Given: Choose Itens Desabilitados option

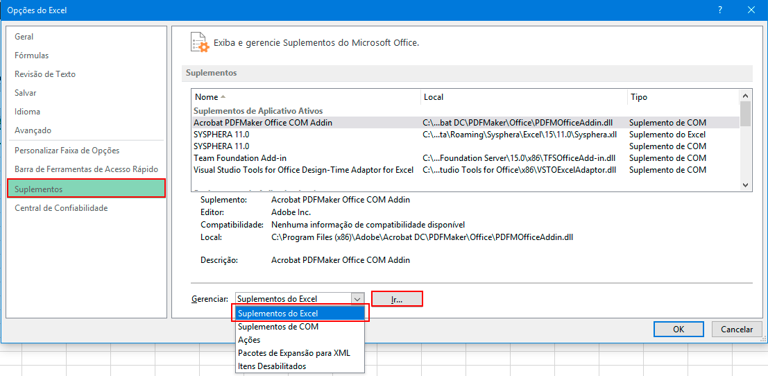Looking at the screenshot, I should (x=271, y=366).
